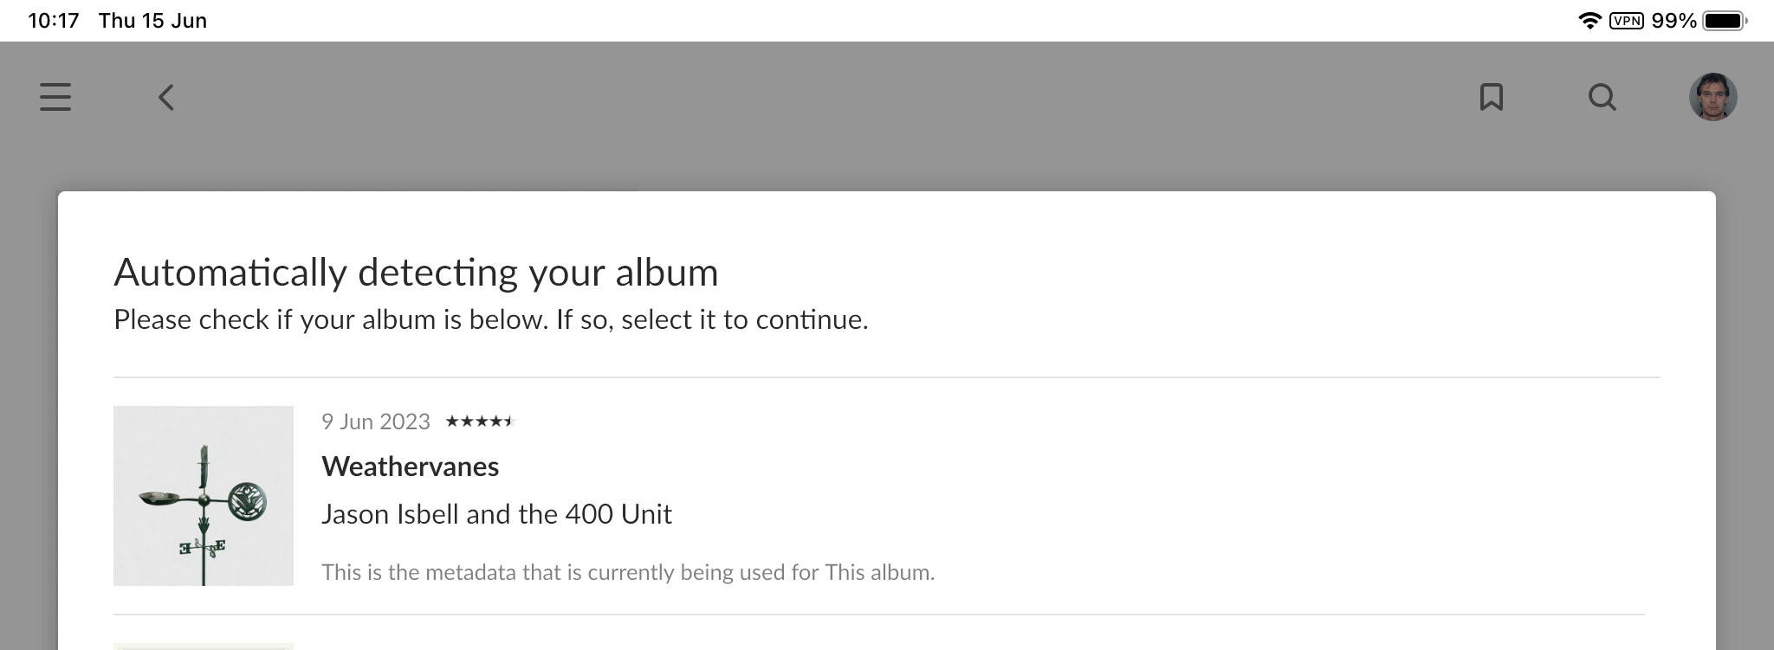This screenshot has width=1774, height=650.
Task: Go back with the left chevron
Action: coord(166,97)
